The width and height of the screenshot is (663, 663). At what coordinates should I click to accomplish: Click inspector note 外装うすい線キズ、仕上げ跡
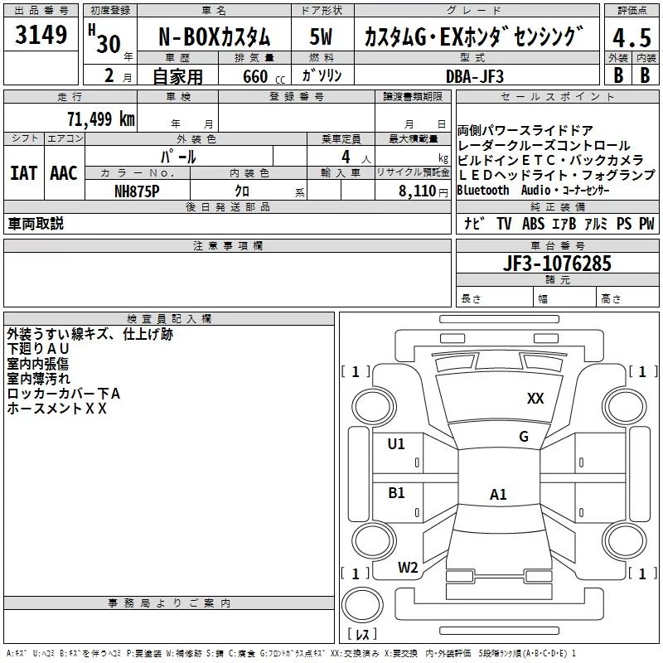(90, 334)
